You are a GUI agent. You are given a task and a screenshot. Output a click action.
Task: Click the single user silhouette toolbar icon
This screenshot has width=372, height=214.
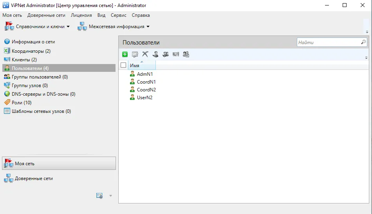pyautogui.click(x=155, y=54)
